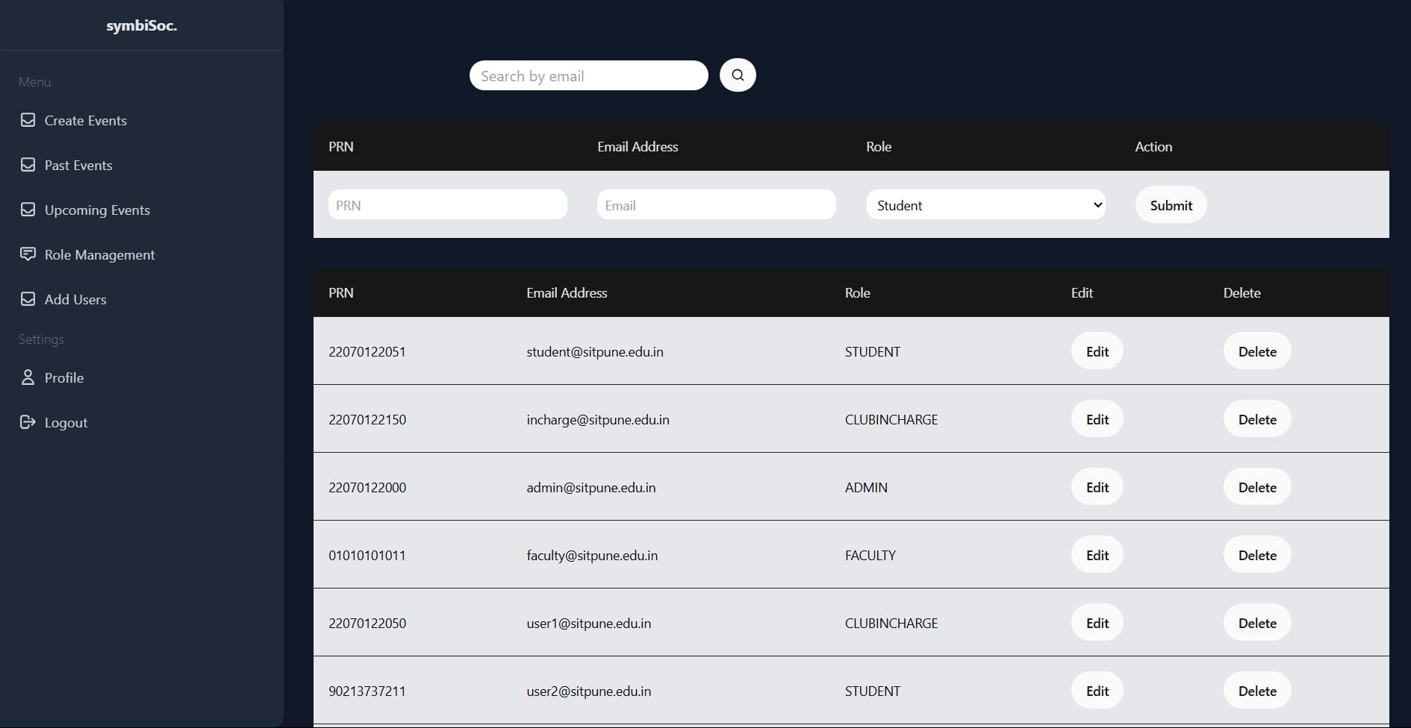Click the Past Events sidebar icon

tap(28, 165)
